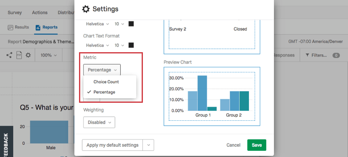Image resolution: width=348 pixels, height=157 pixels.
Task: Click the Results tab icon
Action: [10, 27]
